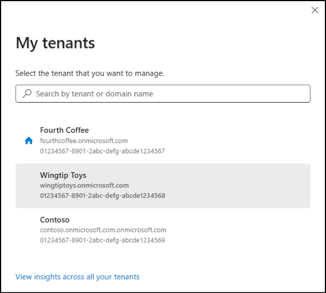This screenshot has height=293, width=326.
Task: Select the Fourth Coffee tenant name
Action: tap(64, 130)
